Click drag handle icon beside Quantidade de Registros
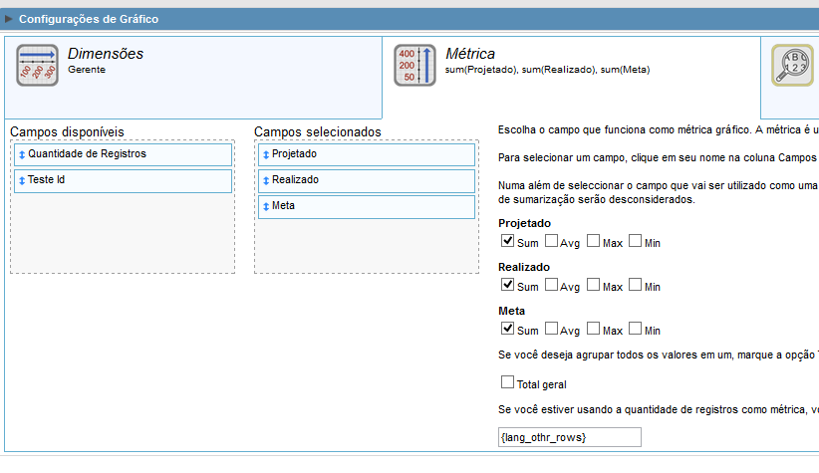 (22, 155)
